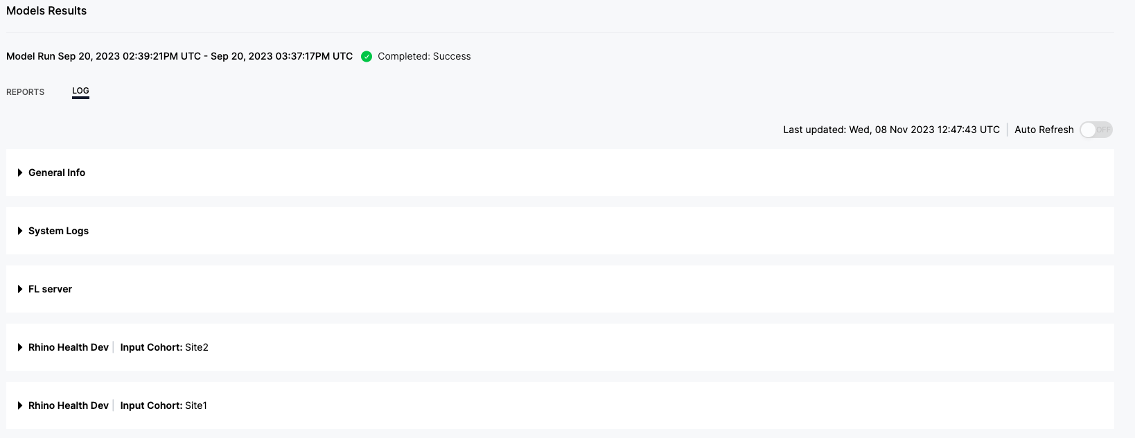
Task: Toggle the Auto Refresh switch
Action: click(x=1096, y=130)
